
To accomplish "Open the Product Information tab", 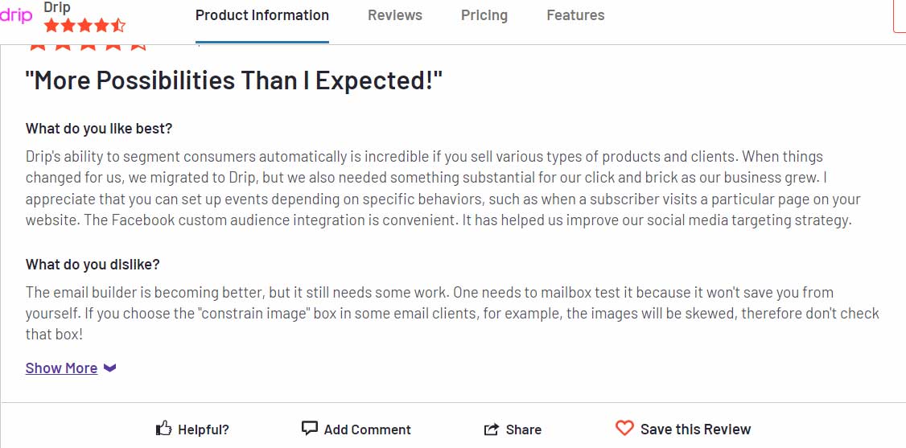I will (x=262, y=15).
